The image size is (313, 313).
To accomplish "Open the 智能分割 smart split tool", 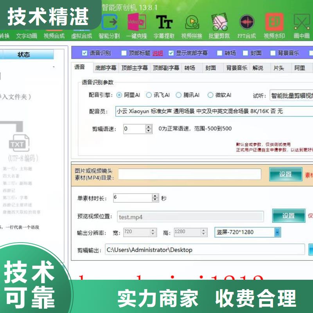I will point(109,26).
